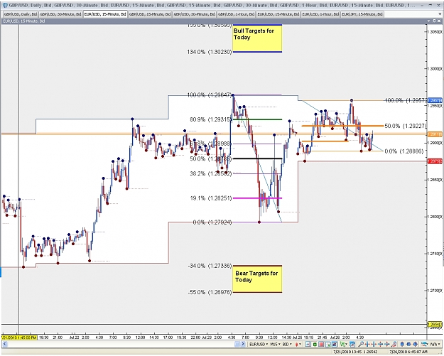Click the 134.0% (1.30230) Fibonacci label
Image resolution: width=444 pixels, height=356 pixels.
click(210, 52)
